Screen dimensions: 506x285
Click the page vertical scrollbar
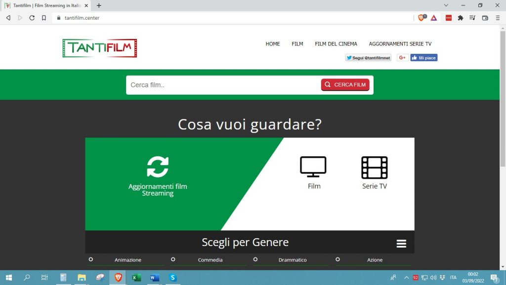coord(503,99)
